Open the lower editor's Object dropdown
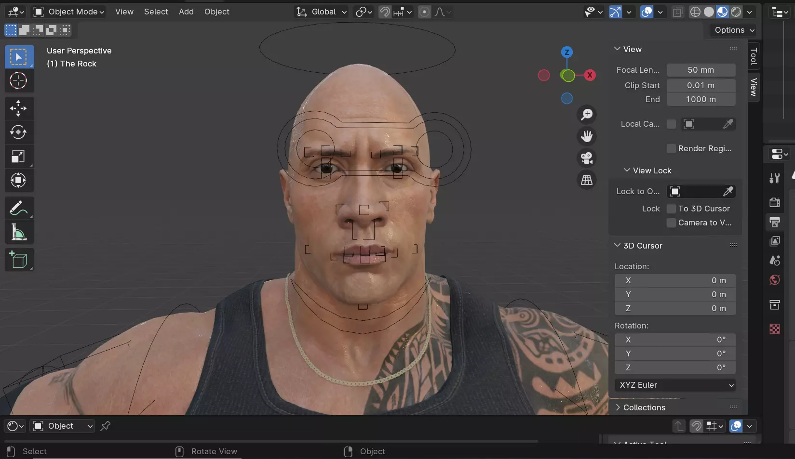 (x=63, y=426)
